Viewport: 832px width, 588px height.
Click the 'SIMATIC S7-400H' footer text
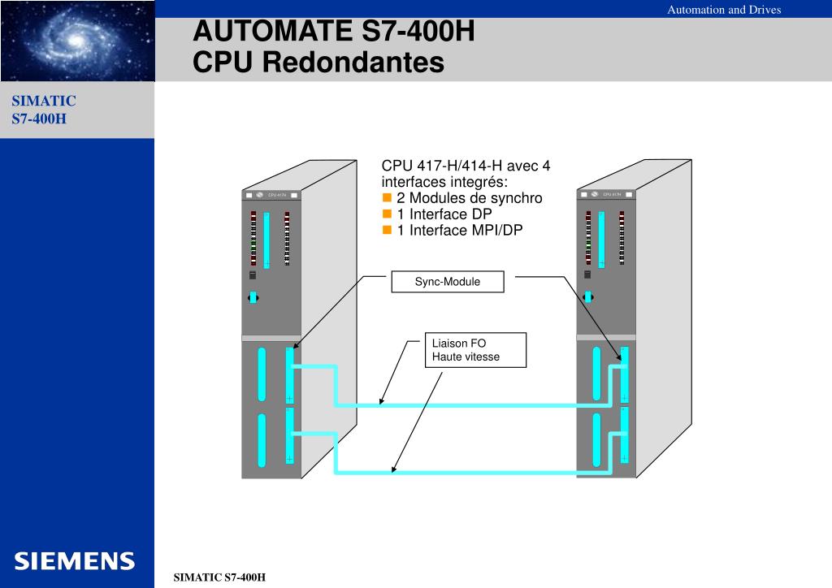(219, 577)
